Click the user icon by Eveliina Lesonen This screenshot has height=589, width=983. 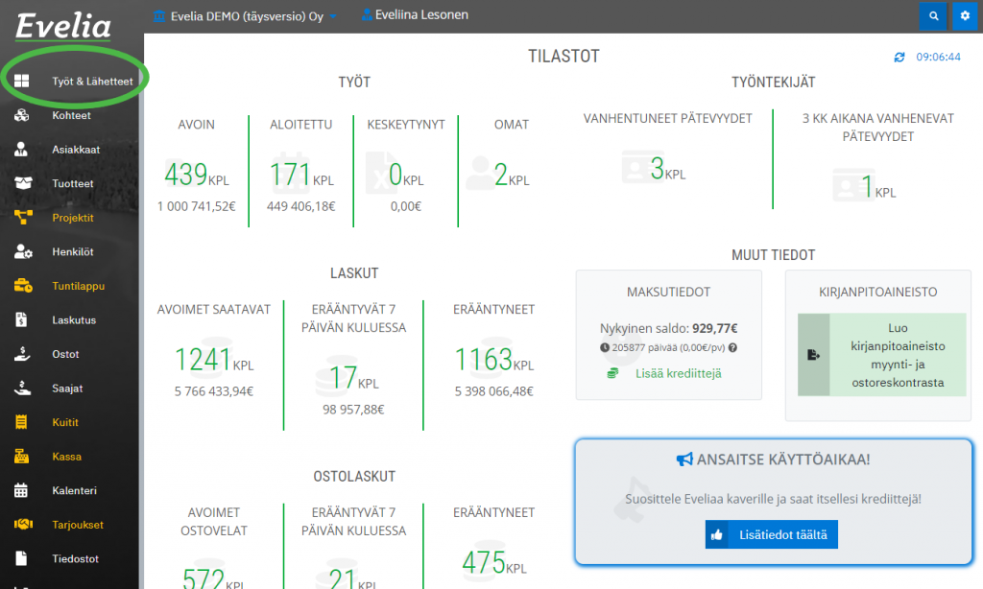pos(367,14)
